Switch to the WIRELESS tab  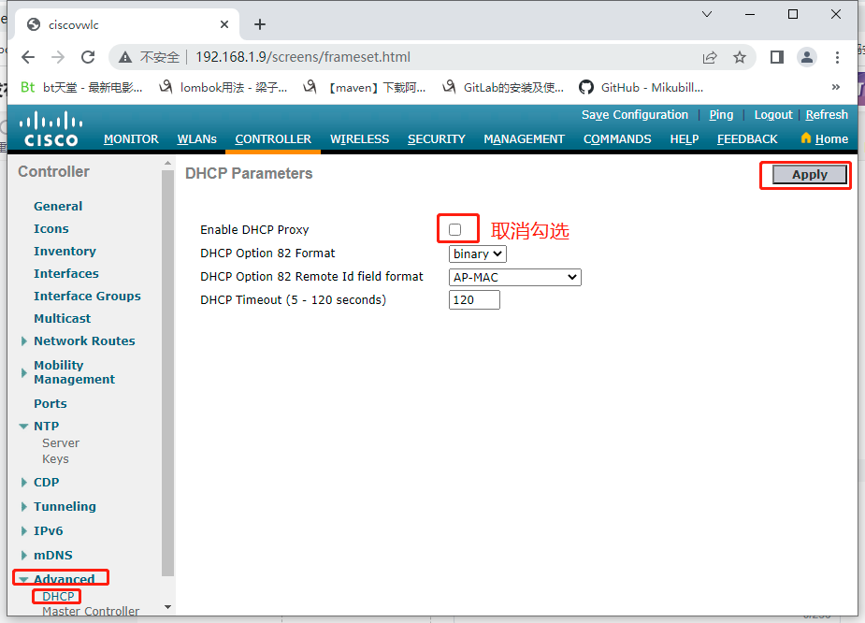pyautogui.click(x=359, y=138)
